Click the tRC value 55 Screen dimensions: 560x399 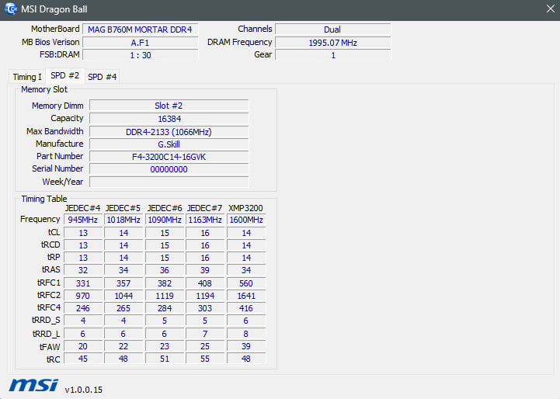click(205, 359)
